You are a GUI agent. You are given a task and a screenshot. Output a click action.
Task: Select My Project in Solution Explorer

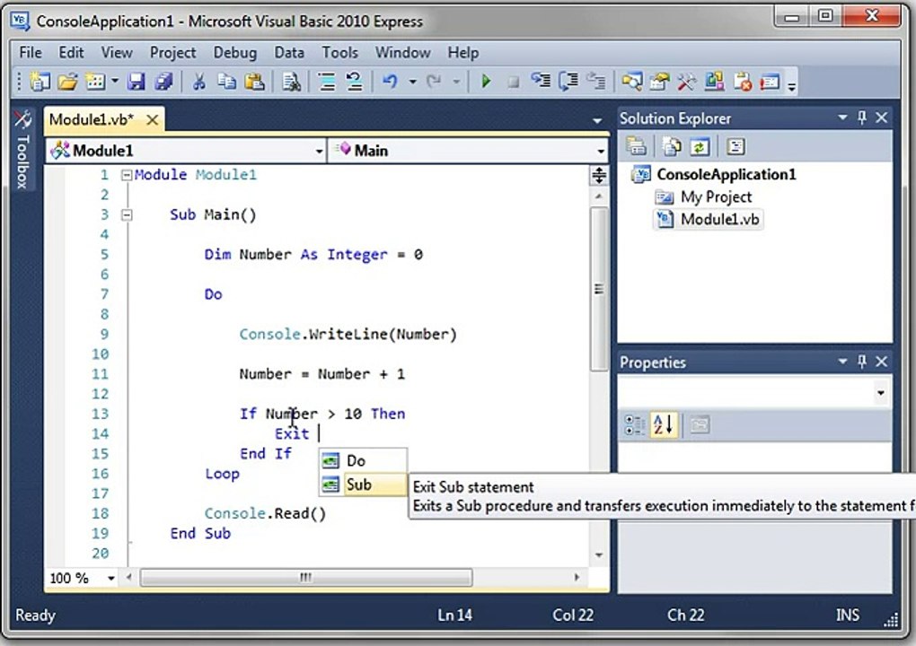tap(717, 197)
